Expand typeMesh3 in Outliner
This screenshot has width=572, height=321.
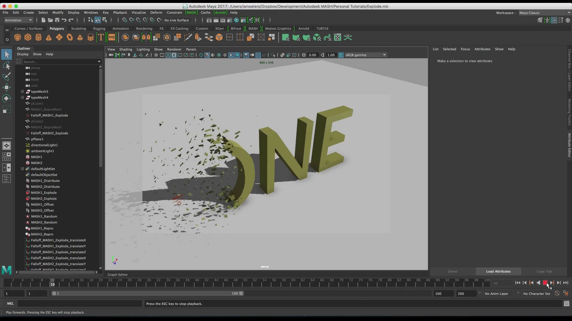(x=22, y=92)
